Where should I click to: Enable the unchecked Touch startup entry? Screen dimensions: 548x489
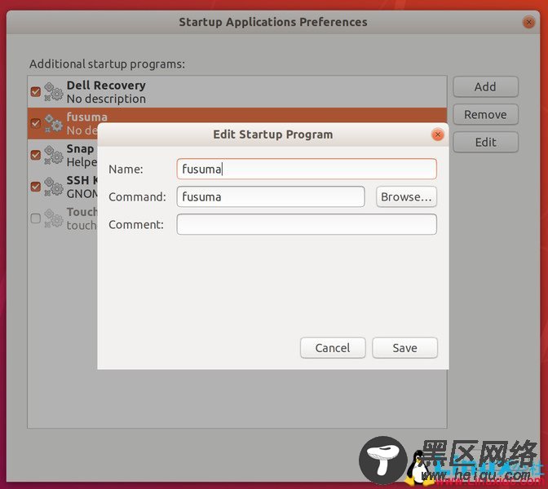36,218
